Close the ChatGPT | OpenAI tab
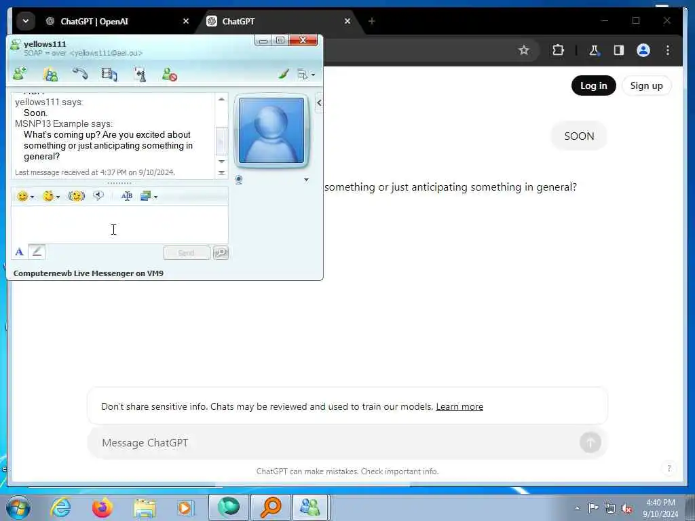This screenshot has height=521, width=695. coord(186,21)
